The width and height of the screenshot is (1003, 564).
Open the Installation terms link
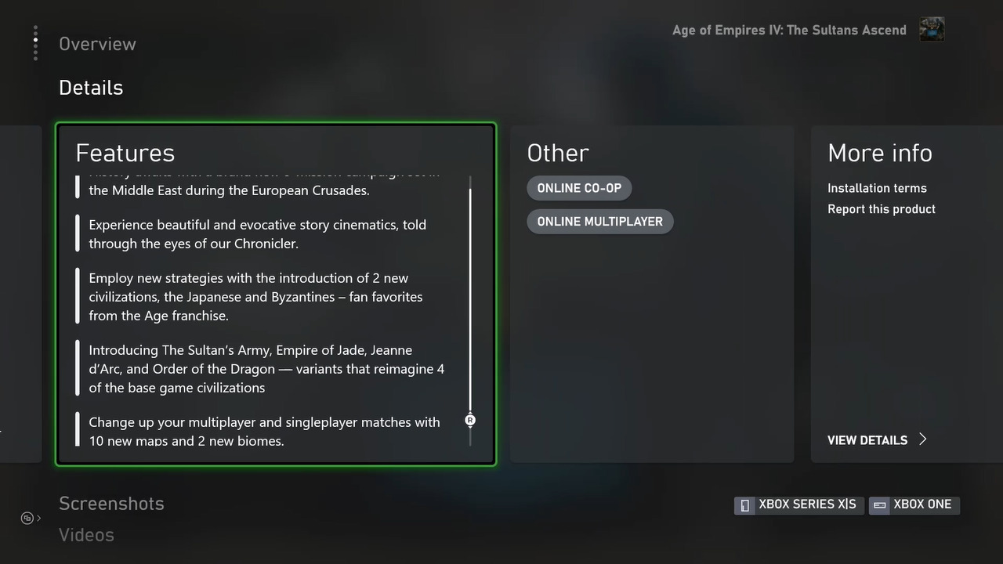[x=877, y=188]
